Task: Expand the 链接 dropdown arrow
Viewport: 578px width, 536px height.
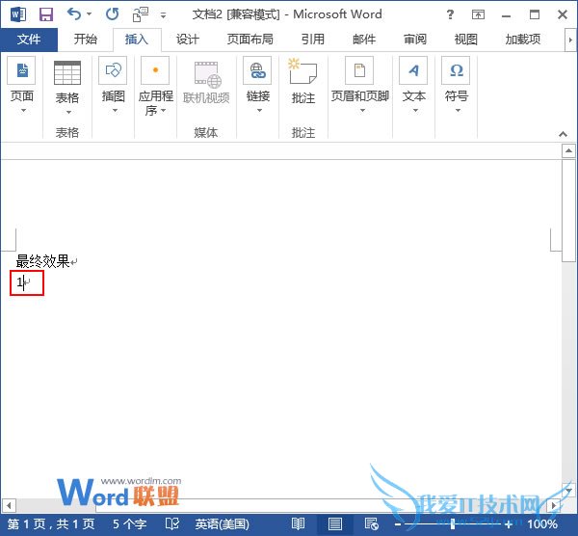Action: [259, 110]
